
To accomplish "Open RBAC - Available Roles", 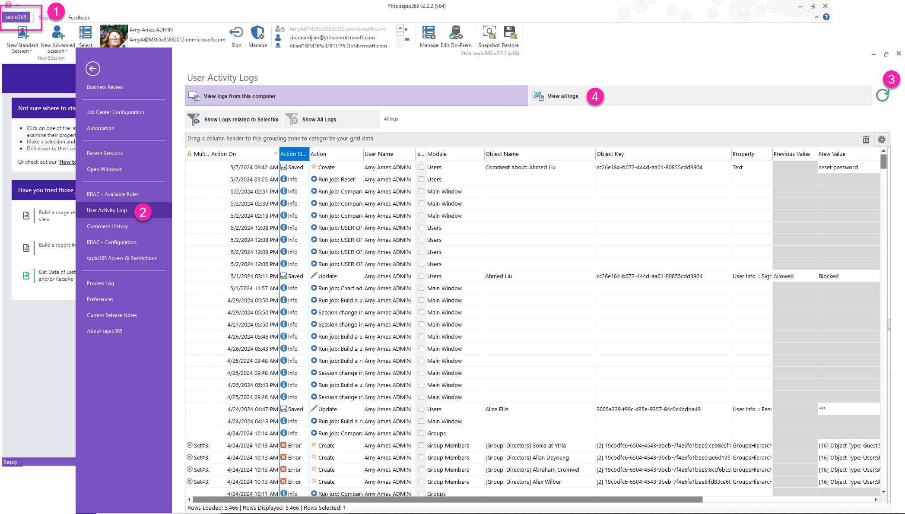I will point(113,194).
